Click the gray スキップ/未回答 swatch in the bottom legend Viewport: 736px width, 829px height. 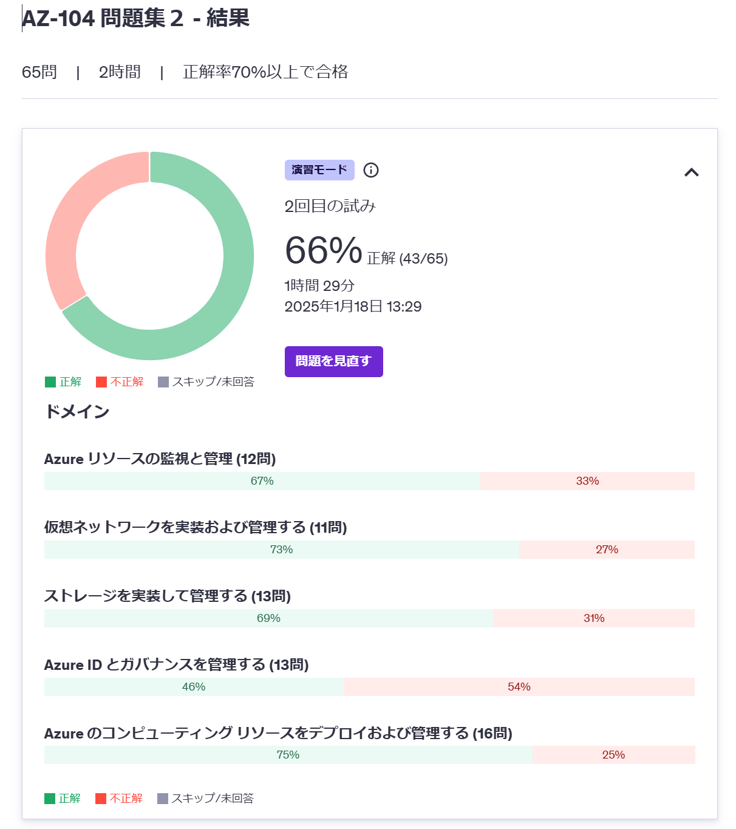click(x=163, y=799)
